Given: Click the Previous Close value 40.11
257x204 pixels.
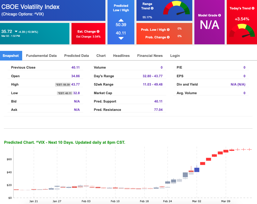Looking at the screenshot, I should [x=76, y=67].
